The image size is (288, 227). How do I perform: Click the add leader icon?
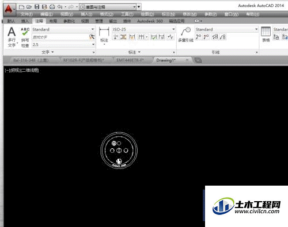[x=199, y=37]
